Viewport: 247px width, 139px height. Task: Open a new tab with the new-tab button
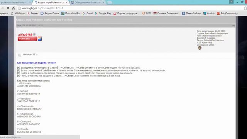pos(110,3)
